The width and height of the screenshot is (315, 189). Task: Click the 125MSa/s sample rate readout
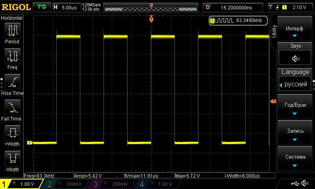pos(91,5)
